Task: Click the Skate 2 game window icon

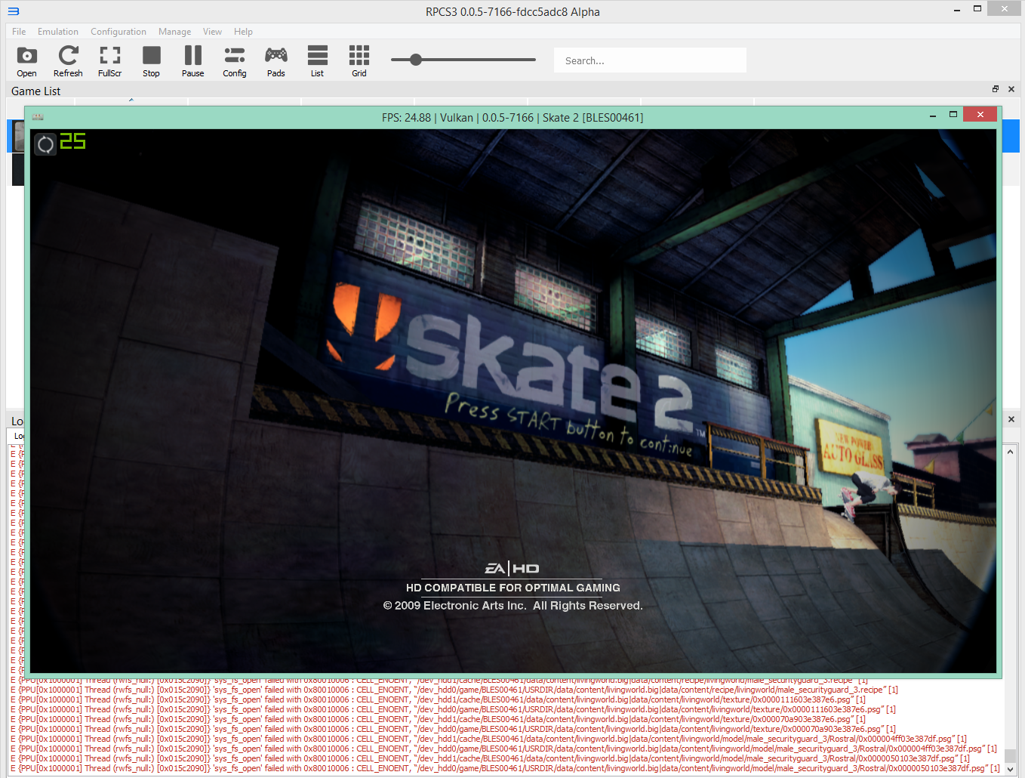Action: coord(38,117)
